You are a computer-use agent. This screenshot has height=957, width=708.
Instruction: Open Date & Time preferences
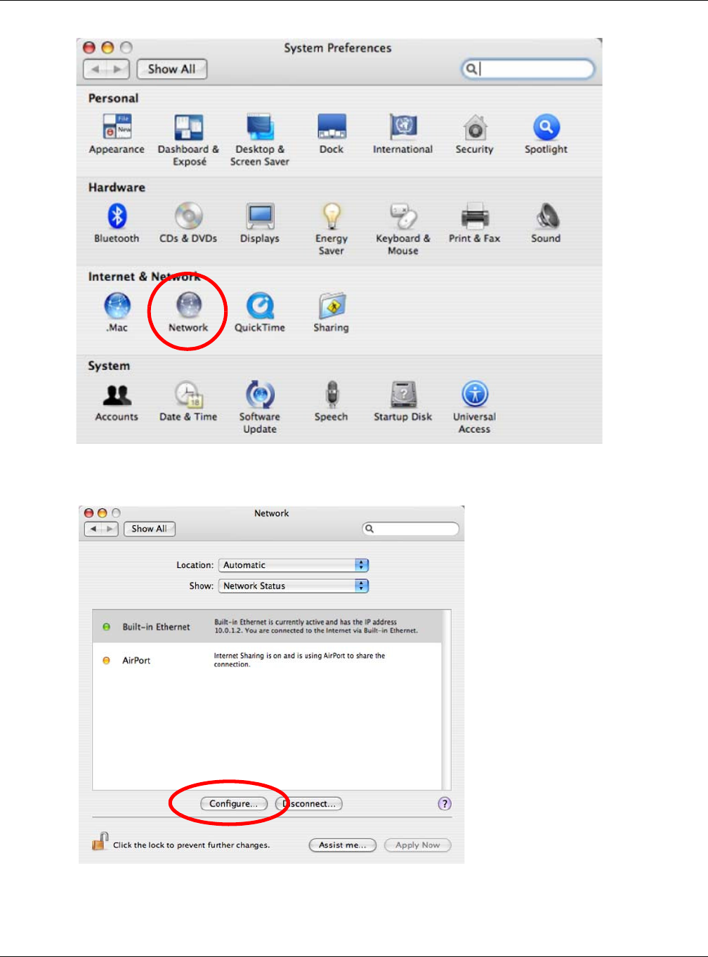(x=188, y=402)
